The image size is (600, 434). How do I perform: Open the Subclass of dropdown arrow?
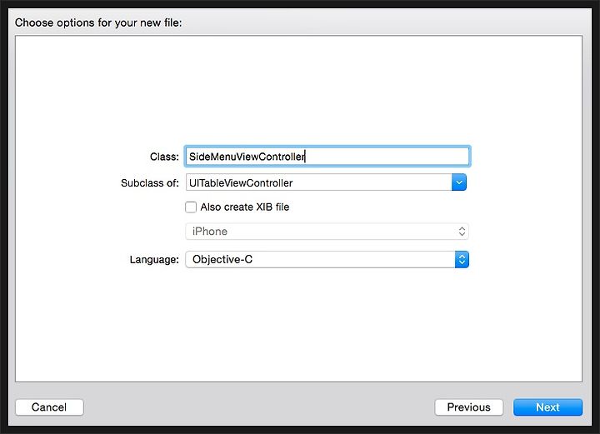click(459, 182)
